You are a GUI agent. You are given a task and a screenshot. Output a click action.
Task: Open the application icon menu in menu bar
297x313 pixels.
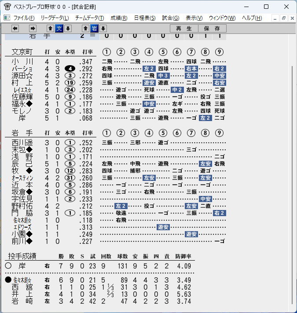tap(7, 18)
